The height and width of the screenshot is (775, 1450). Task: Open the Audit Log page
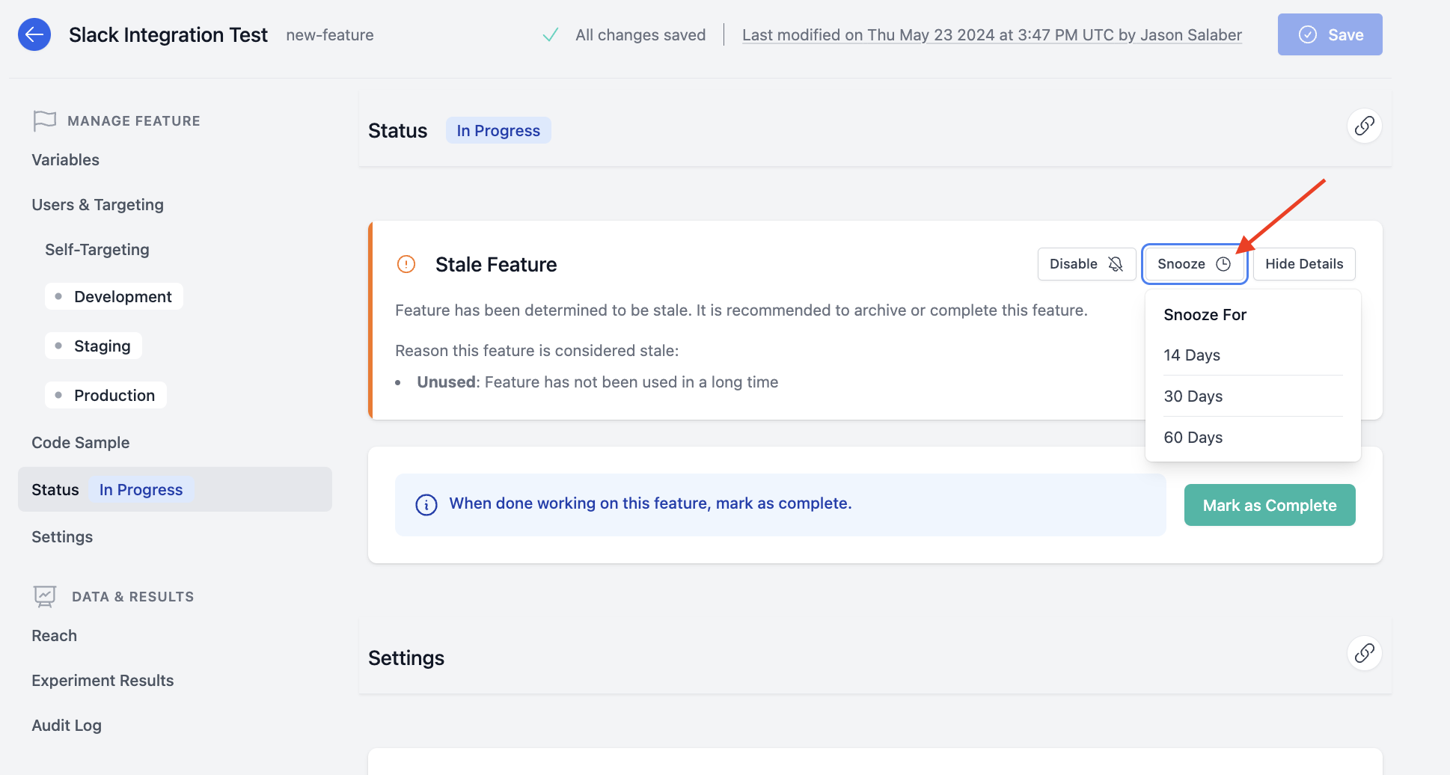(x=67, y=726)
